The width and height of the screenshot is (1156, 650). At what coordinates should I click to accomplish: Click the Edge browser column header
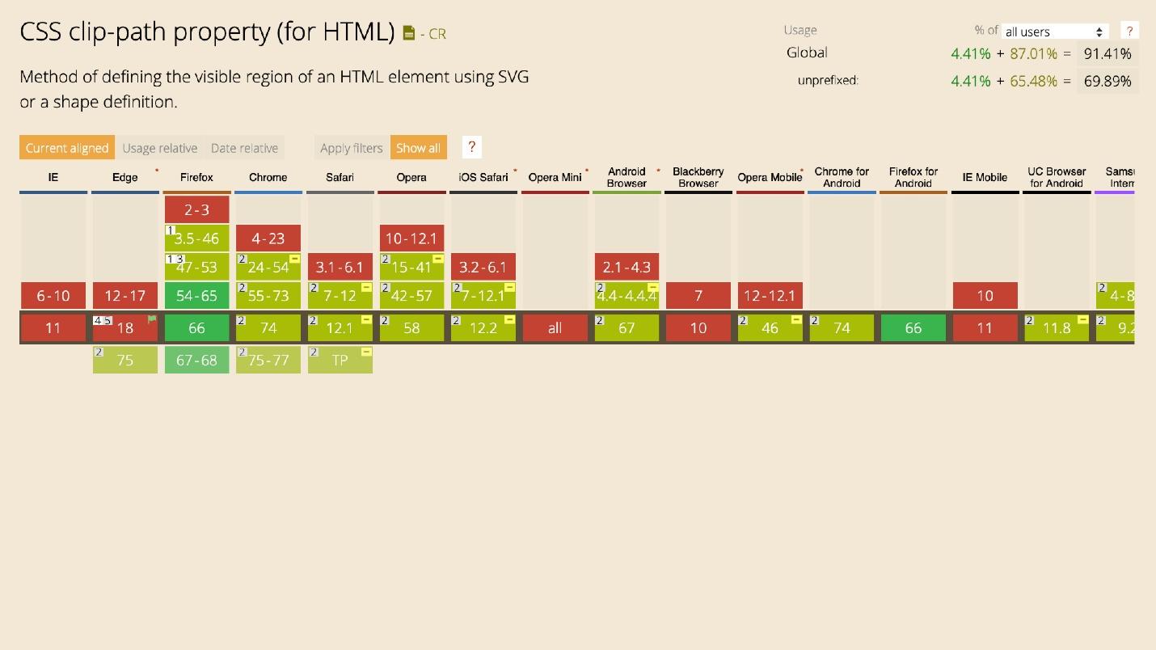[x=125, y=177]
